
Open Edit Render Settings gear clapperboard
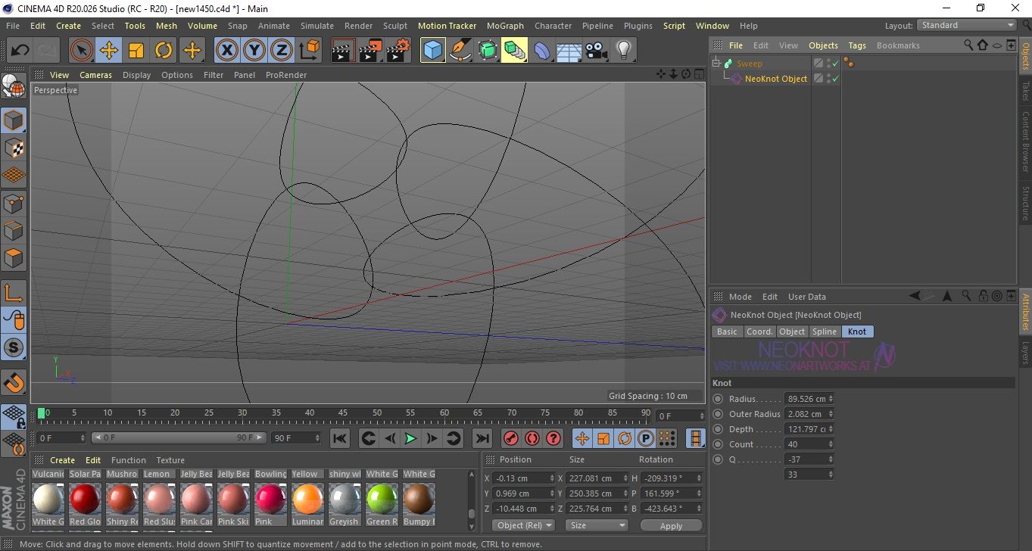(x=398, y=51)
